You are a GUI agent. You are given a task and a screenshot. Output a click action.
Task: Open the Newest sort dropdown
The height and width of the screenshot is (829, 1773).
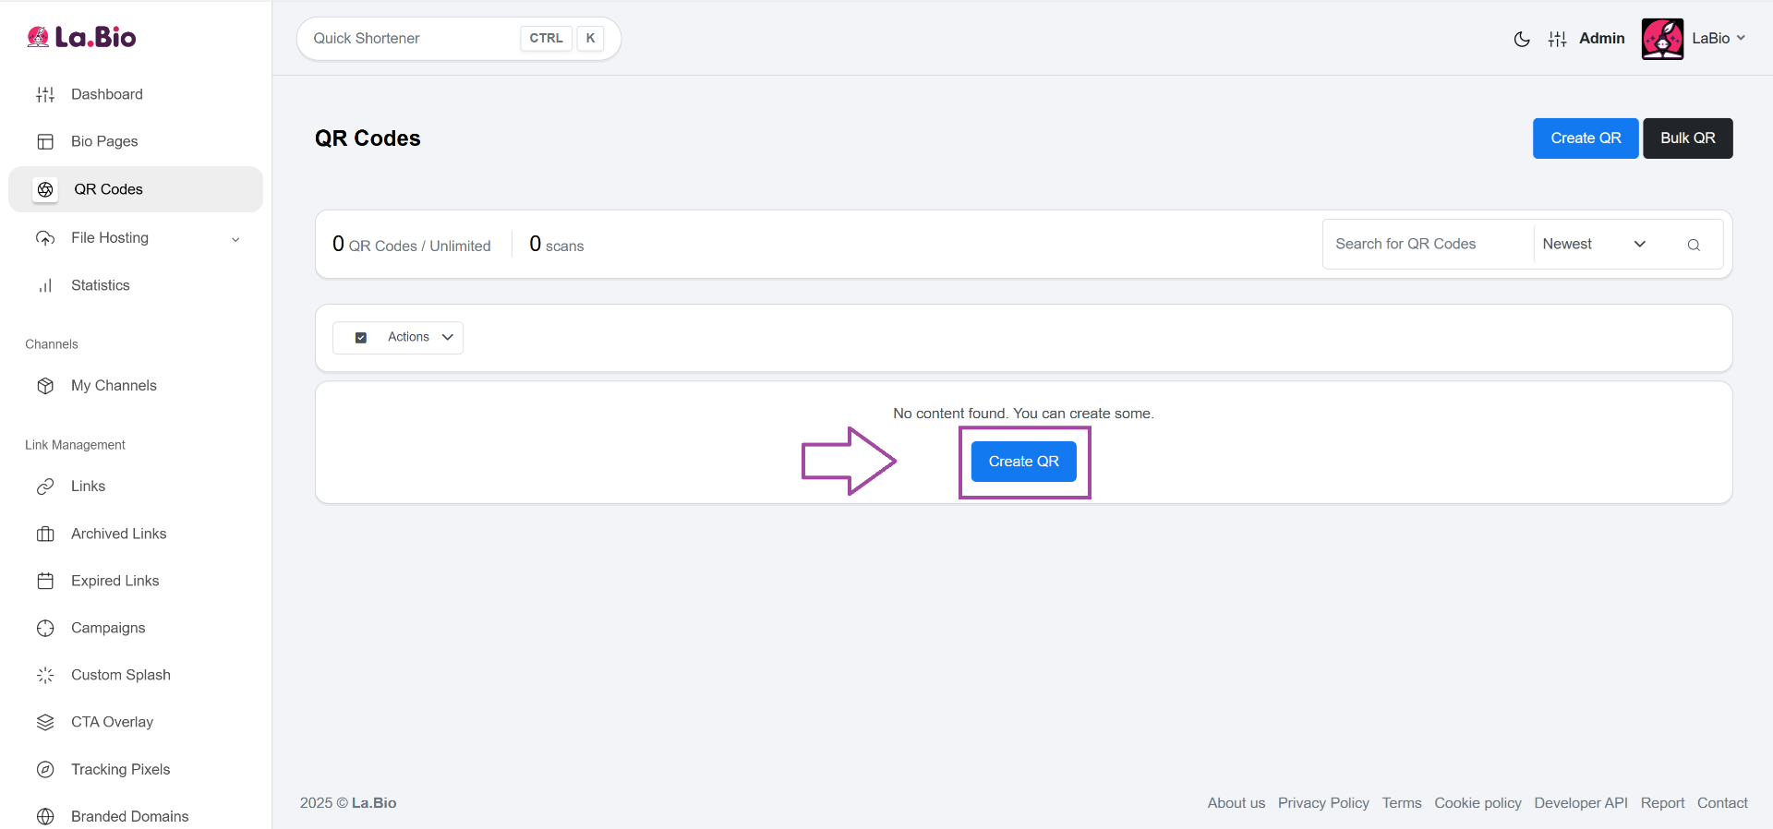[1594, 245]
